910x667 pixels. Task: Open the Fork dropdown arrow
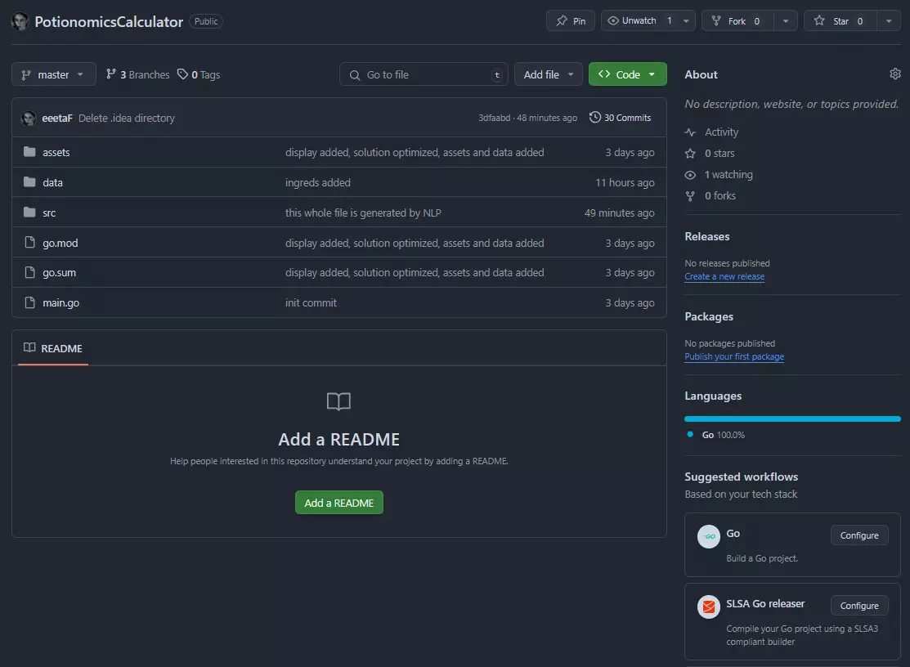coord(786,21)
